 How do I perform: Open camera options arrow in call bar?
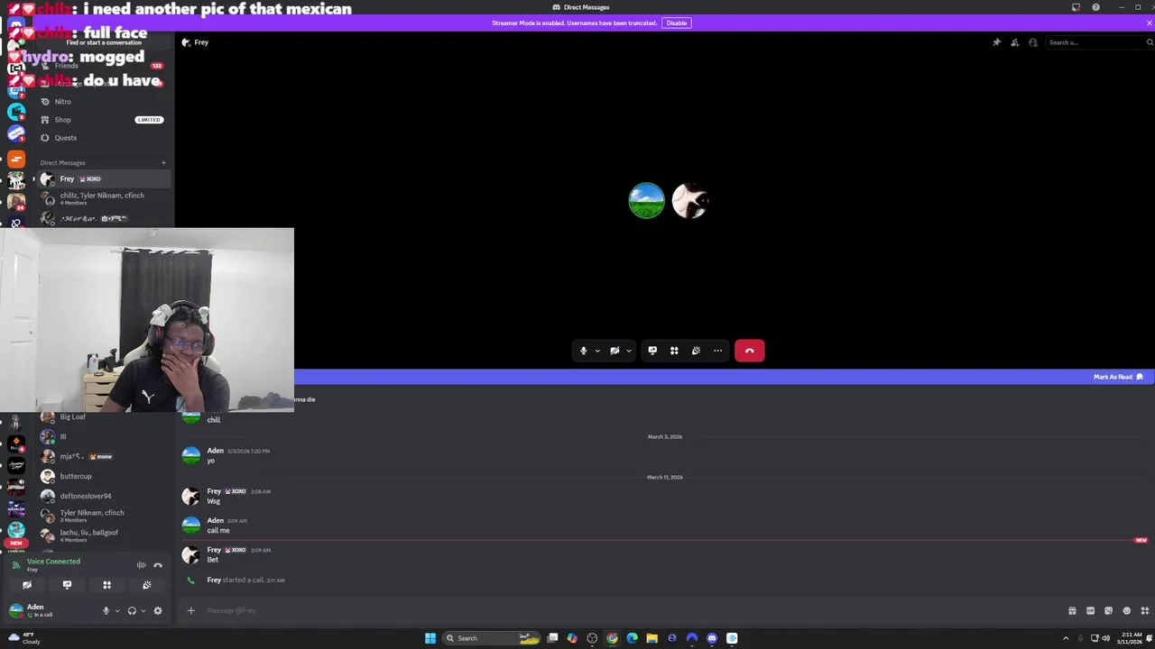pyautogui.click(x=629, y=351)
